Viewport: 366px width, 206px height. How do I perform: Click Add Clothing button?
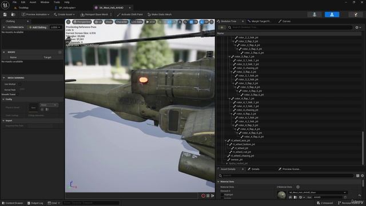38,27
